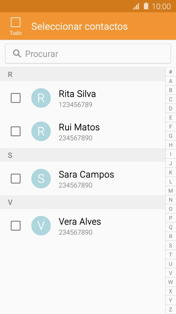
Task: Click the section header R
Action: click(x=11, y=74)
